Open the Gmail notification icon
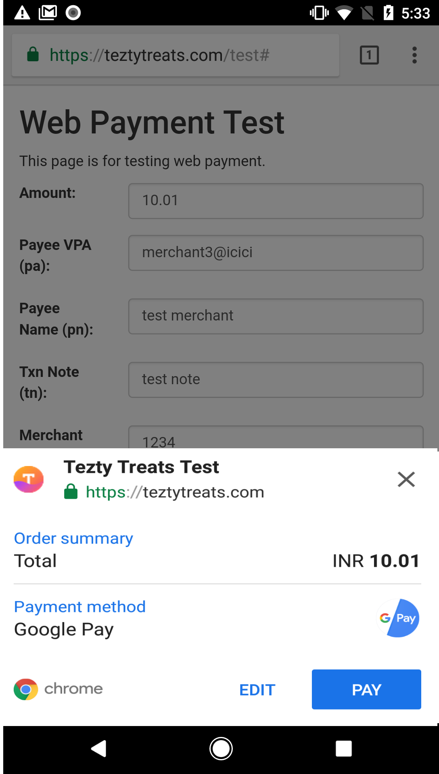Viewport: 439px width, 774px height. pos(48,12)
